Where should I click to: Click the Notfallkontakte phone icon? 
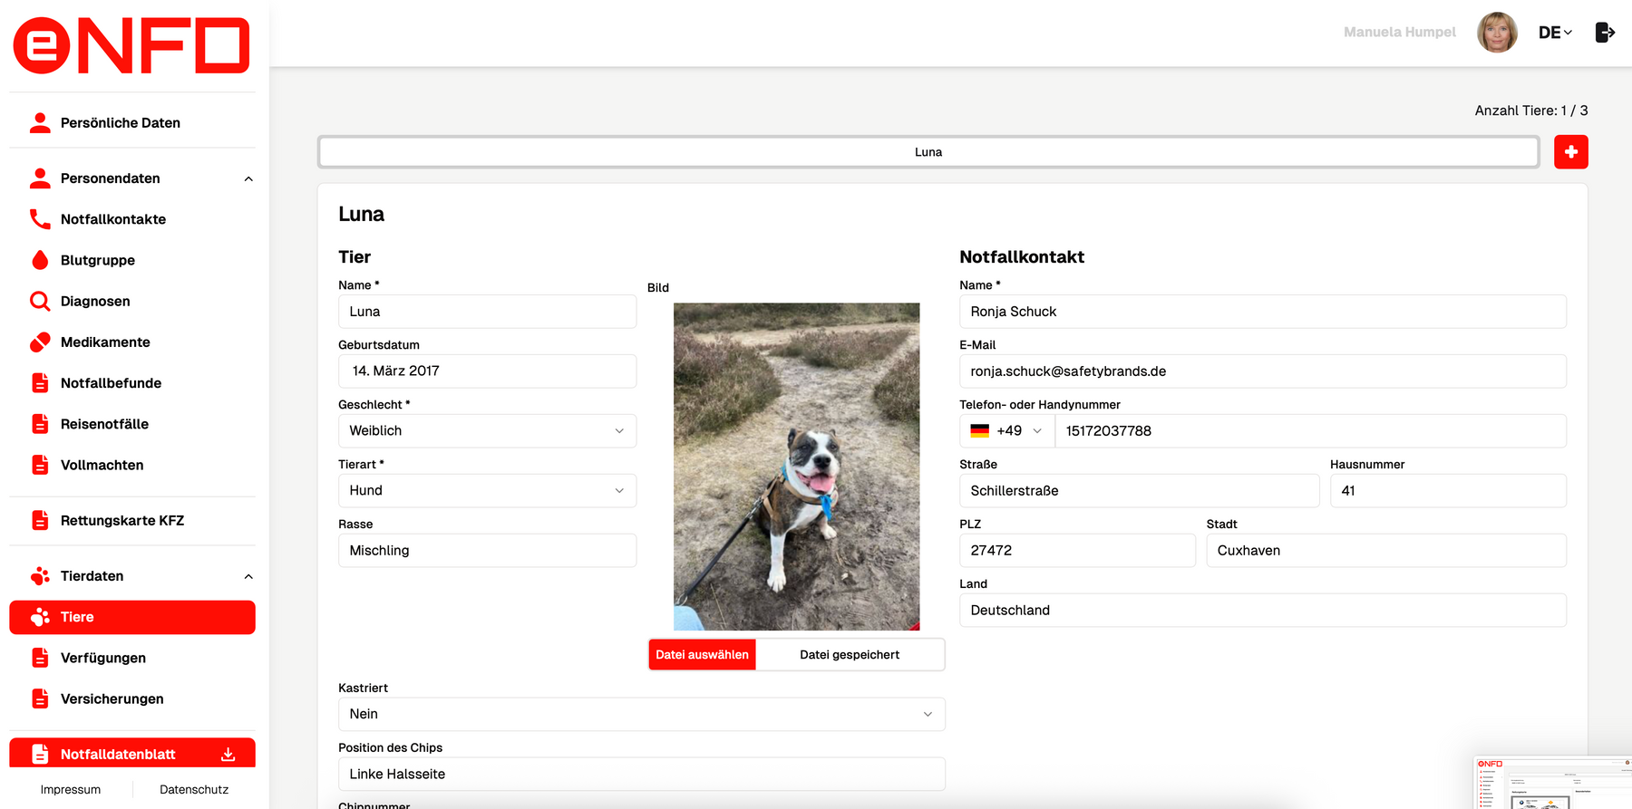pos(40,219)
